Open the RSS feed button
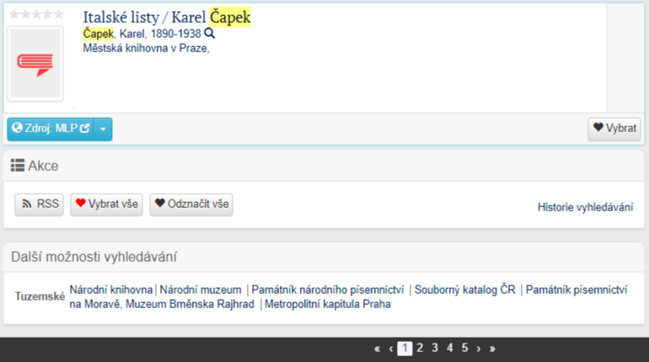Viewport: 649px width, 362px height. 39,204
